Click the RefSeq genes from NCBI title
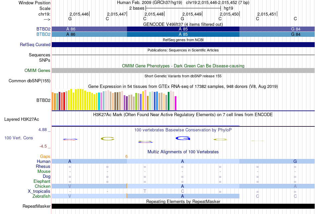This screenshot has width=315, height=214. (x=183, y=40)
